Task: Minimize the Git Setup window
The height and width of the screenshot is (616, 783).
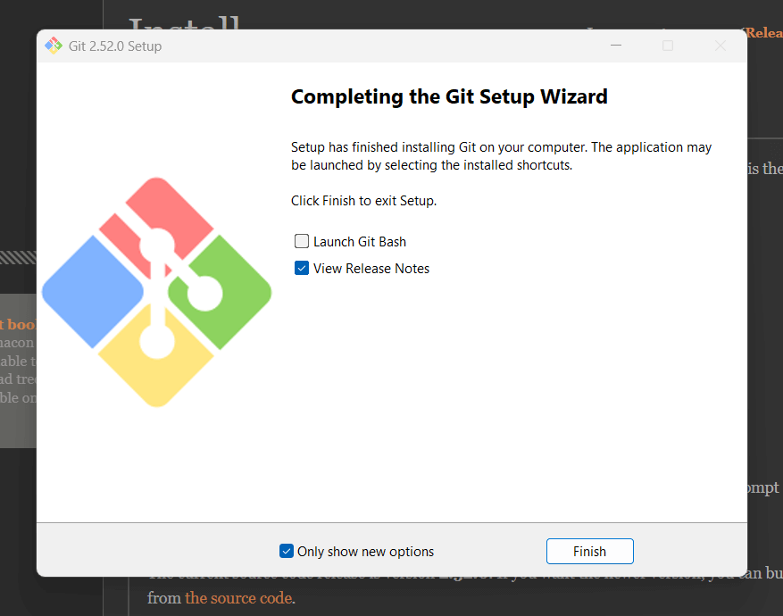Action: 615,45
